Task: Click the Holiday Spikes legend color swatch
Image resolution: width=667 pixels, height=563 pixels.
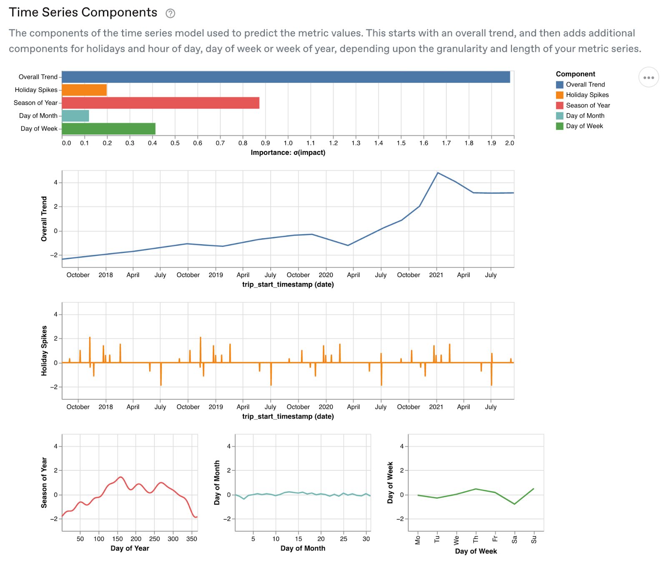Action: (x=559, y=95)
